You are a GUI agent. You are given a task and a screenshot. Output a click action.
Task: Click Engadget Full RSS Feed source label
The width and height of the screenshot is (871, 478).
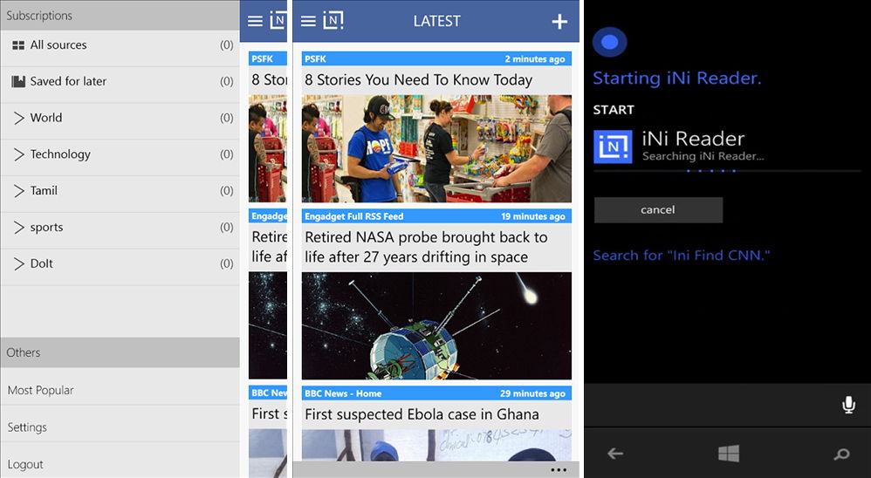click(x=353, y=216)
